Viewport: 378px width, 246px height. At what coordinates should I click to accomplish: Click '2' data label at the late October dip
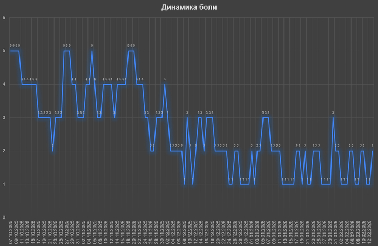pyautogui.click(x=53, y=146)
